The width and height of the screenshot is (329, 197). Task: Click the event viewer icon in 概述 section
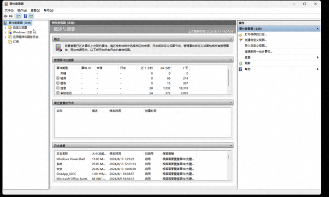tap(59, 48)
